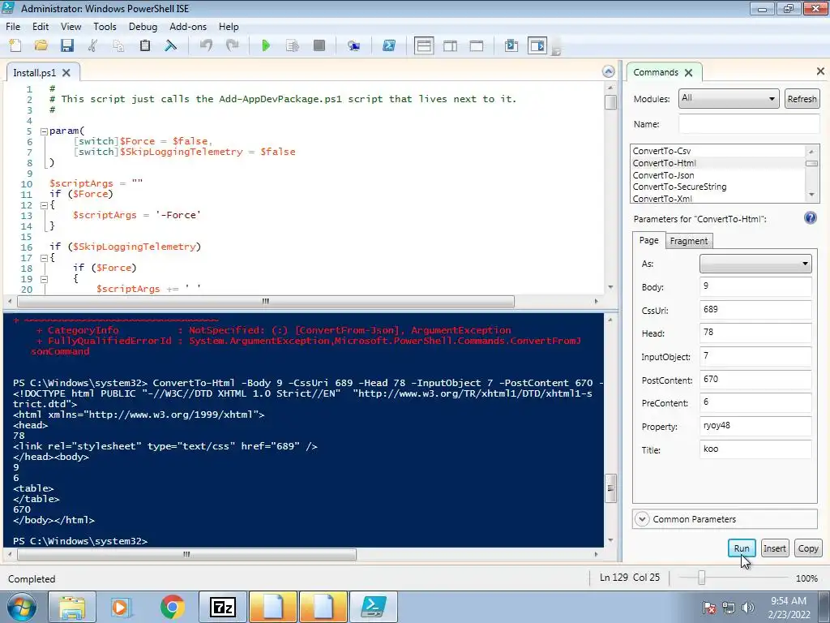This screenshot has width=830, height=623.
Task: Open help for ConvertTo-Html parameters
Action: coord(810,217)
